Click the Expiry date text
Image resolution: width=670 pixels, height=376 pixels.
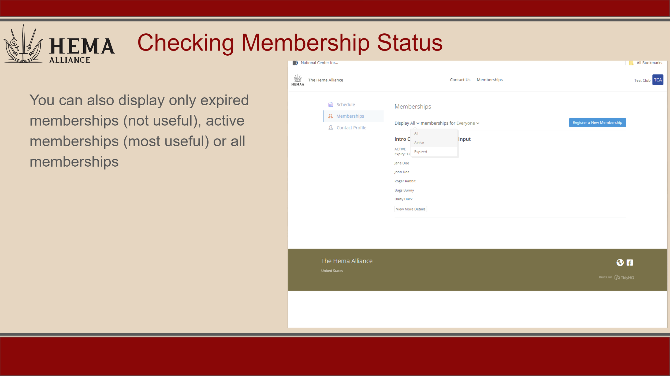(x=403, y=154)
